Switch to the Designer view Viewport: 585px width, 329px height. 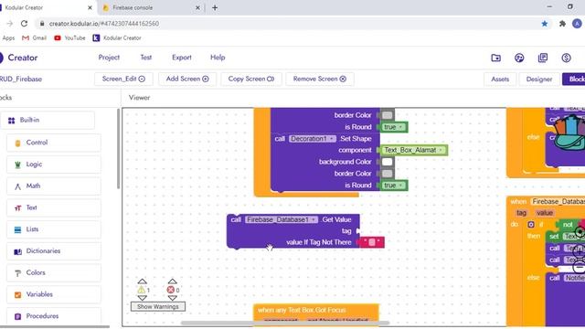[x=539, y=80]
